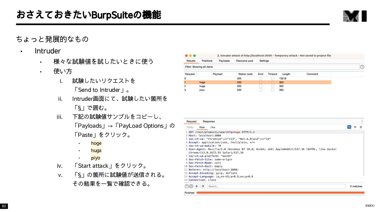Click the 13218 length cell
This screenshot has width=377, height=212.
pyautogui.click(x=282, y=79)
